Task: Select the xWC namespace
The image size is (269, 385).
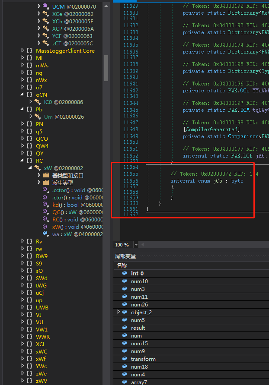Action: [x=42, y=352]
